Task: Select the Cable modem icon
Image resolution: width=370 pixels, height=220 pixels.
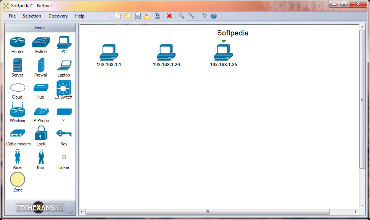Action: [x=18, y=133]
